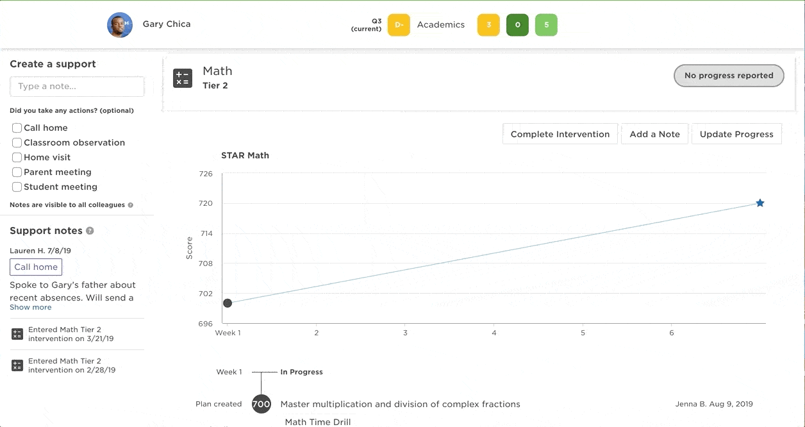The image size is (805, 427).
Task: Check the Parent meeting checkbox
Action: 17,172
